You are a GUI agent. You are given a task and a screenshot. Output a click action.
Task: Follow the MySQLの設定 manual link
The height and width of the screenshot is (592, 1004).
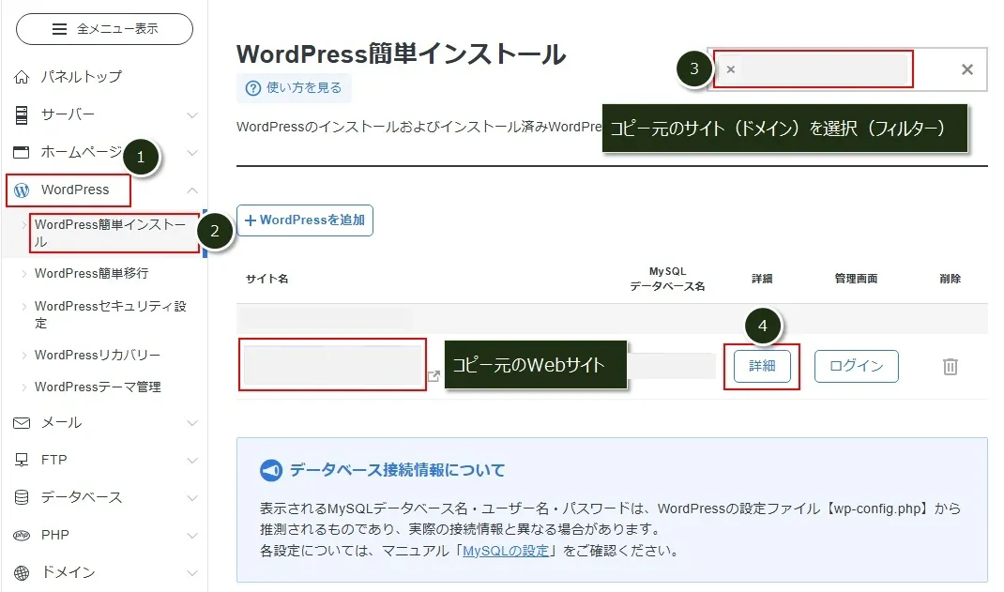pos(506,551)
